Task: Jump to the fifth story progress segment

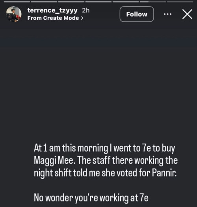Action: 126,2
